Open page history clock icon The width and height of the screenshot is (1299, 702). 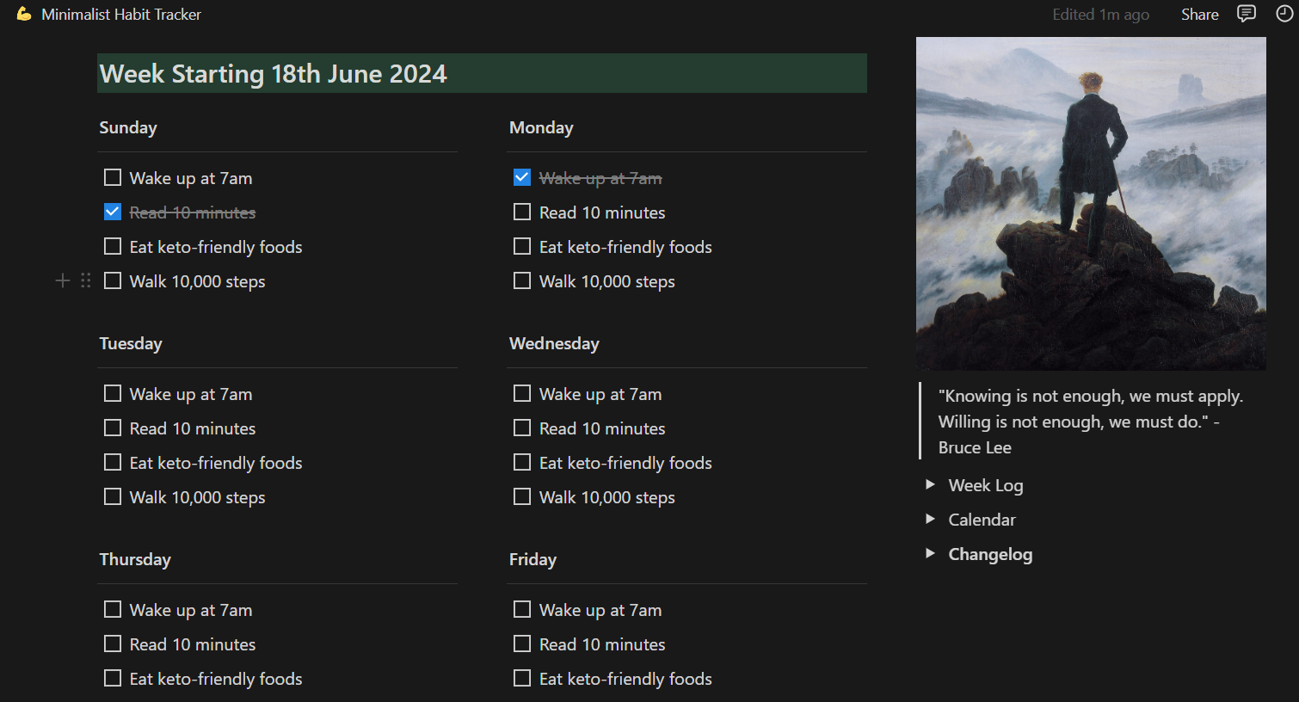[x=1284, y=14]
